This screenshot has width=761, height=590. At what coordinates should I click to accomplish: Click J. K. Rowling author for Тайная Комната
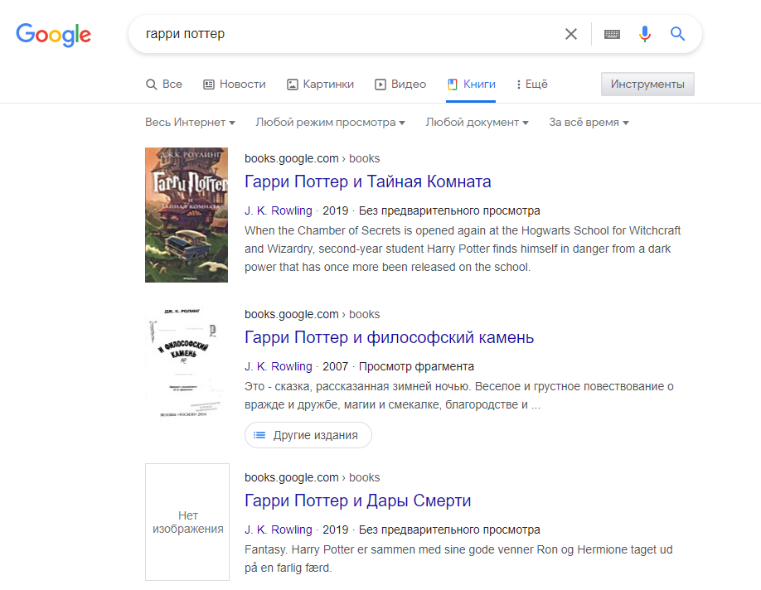click(278, 210)
